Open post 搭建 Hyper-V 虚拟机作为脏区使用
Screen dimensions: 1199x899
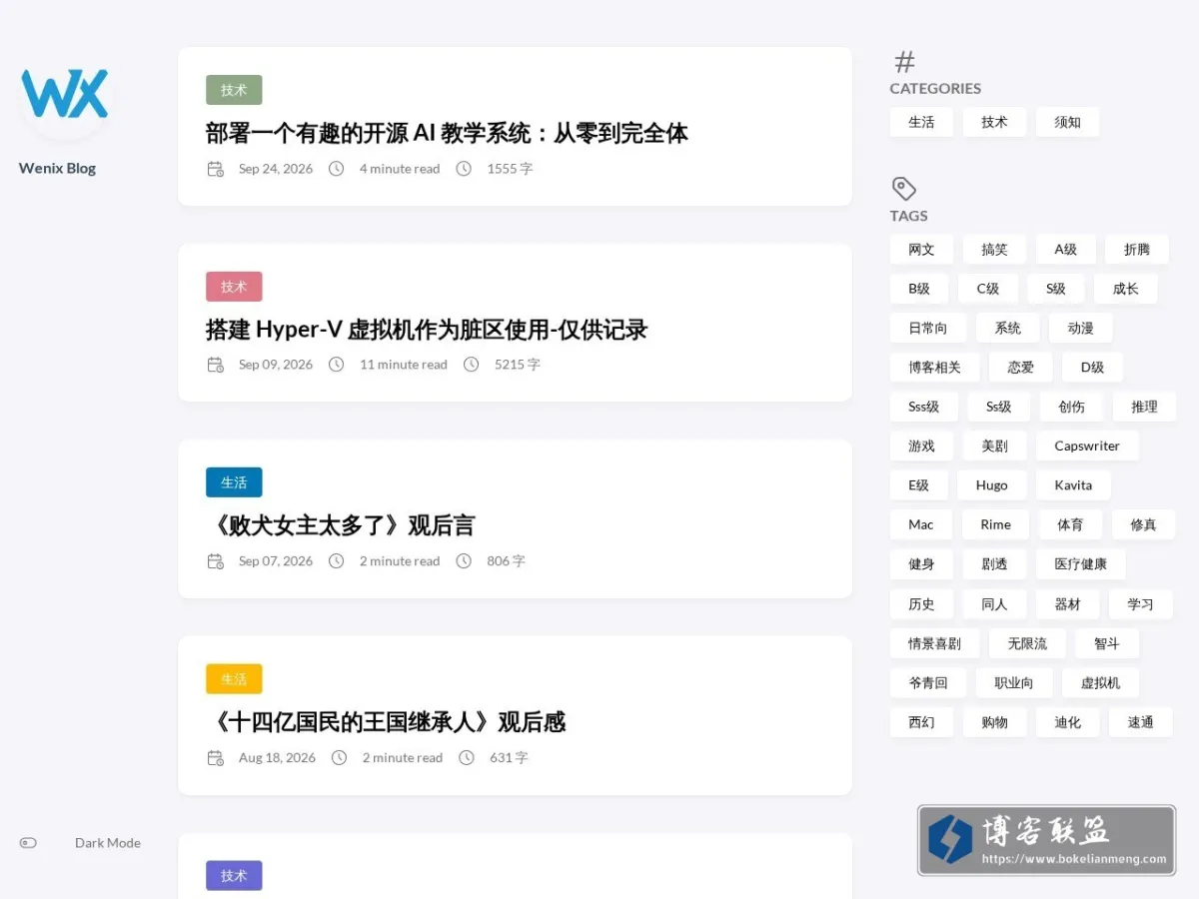point(427,330)
